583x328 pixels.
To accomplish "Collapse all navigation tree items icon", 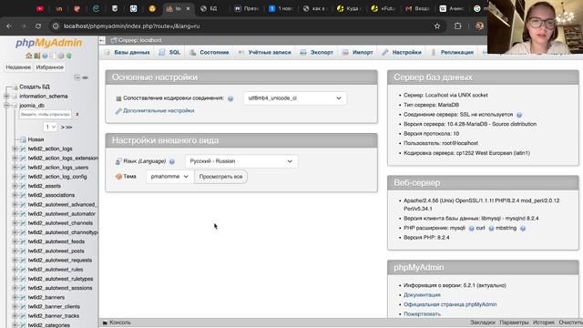I will [x=77, y=77].
